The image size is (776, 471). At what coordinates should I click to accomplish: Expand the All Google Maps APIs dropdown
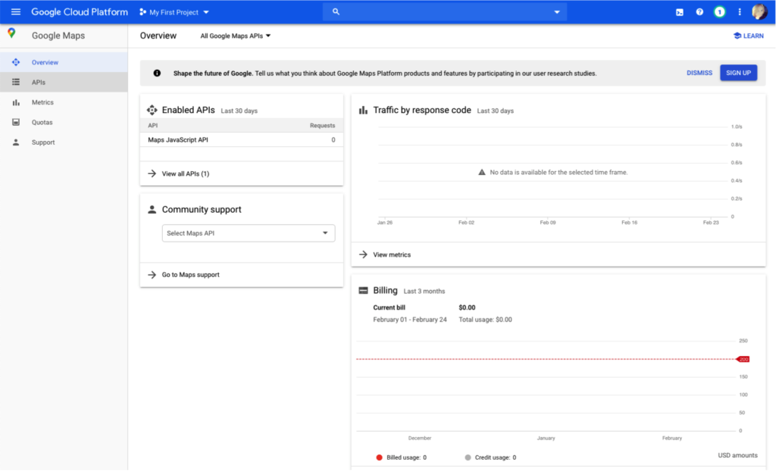coord(236,36)
